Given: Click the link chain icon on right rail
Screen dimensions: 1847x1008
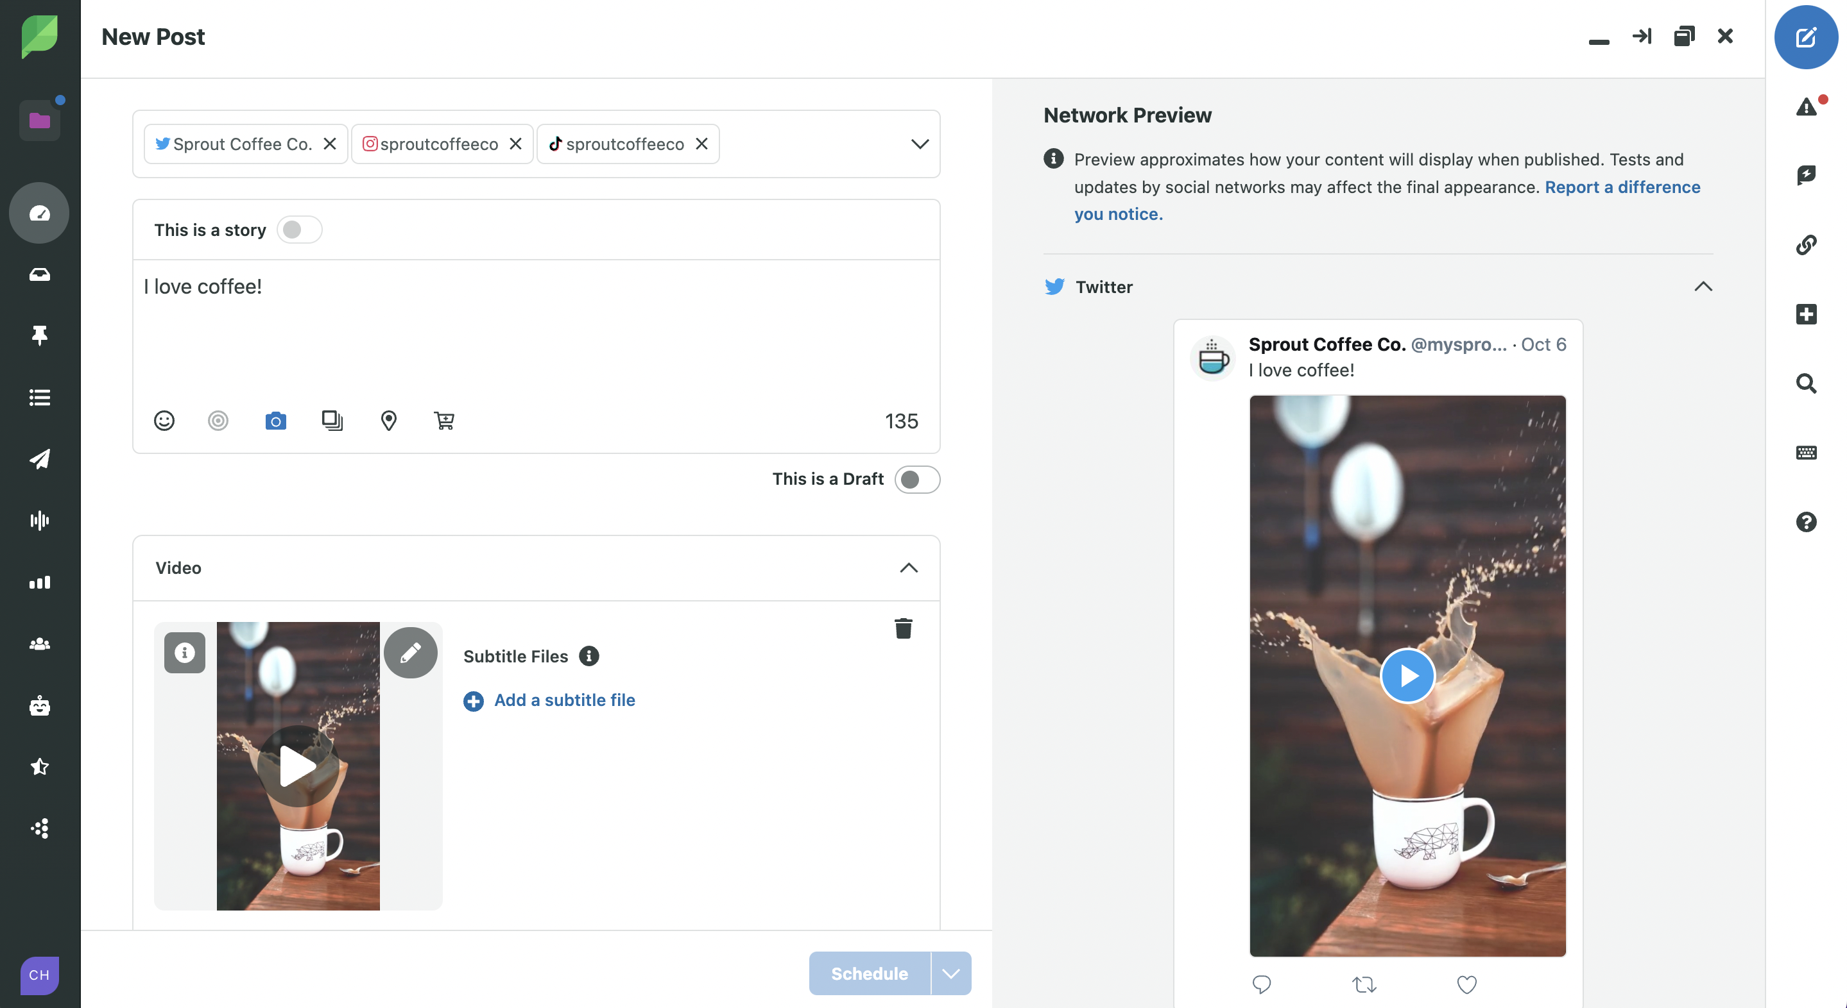Looking at the screenshot, I should tap(1806, 244).
